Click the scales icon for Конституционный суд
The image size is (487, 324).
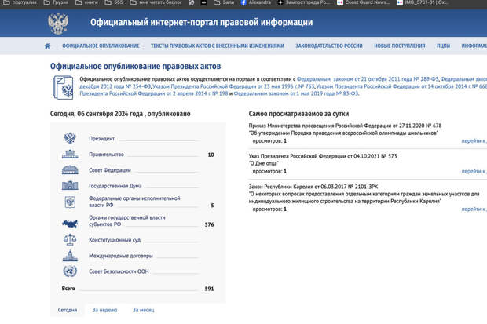click(70, 239)
